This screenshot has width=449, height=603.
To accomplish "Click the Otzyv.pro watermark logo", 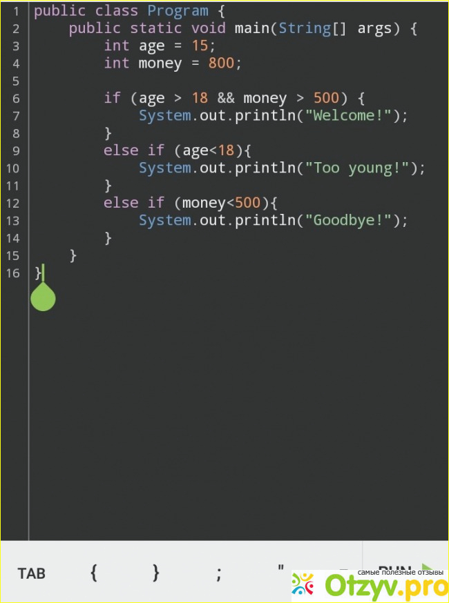I will (368, 586).
